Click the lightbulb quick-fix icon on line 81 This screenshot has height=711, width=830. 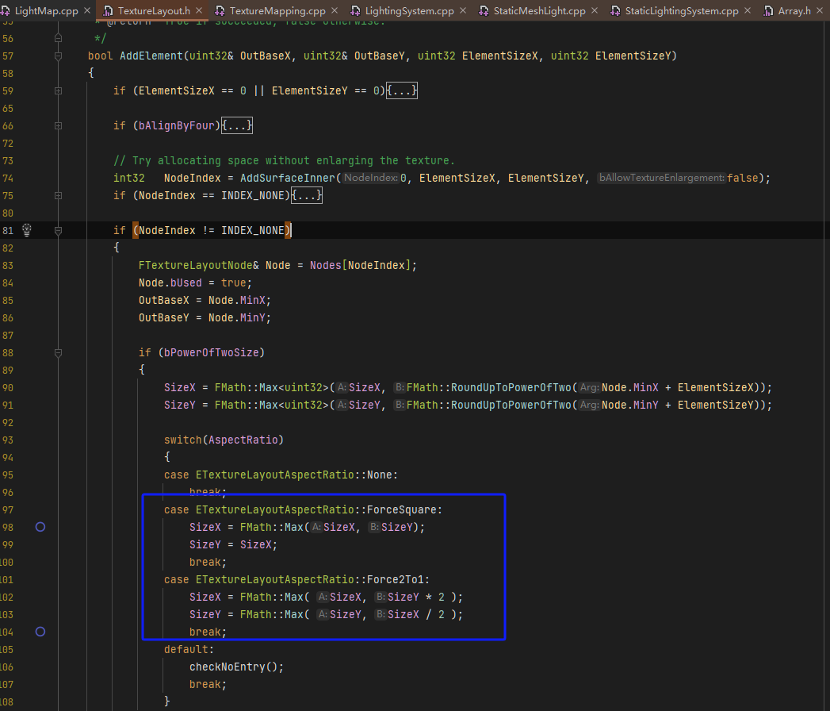[27, 230]
